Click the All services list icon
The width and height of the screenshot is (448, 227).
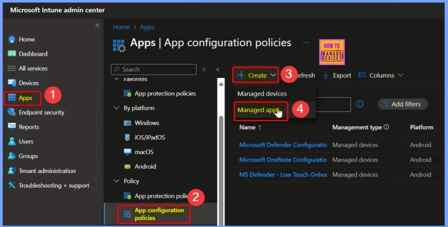[x=12, y=68]
